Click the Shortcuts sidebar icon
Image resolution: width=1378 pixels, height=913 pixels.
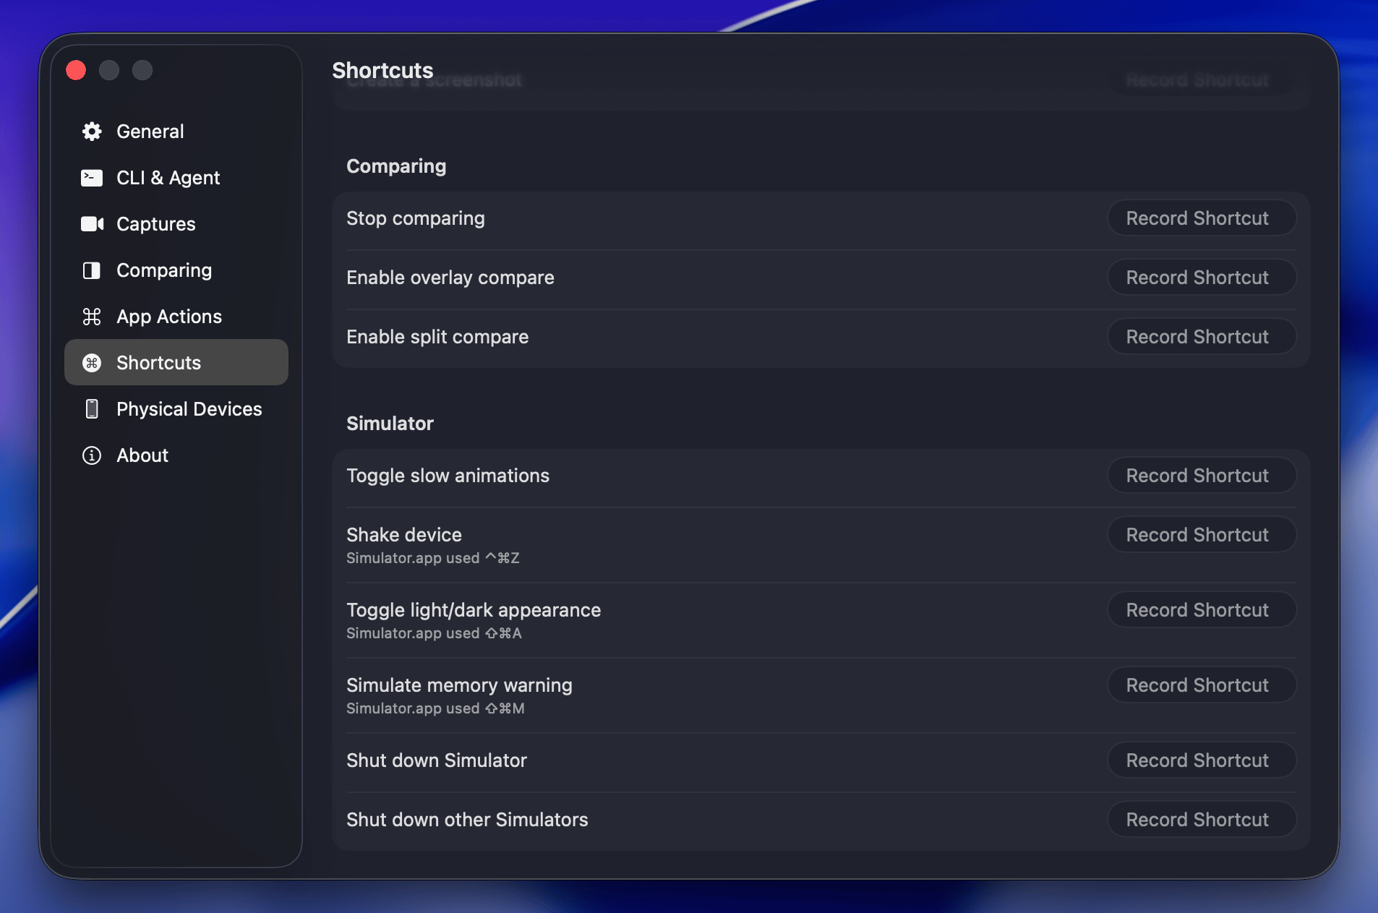click(x=92, y=363)
